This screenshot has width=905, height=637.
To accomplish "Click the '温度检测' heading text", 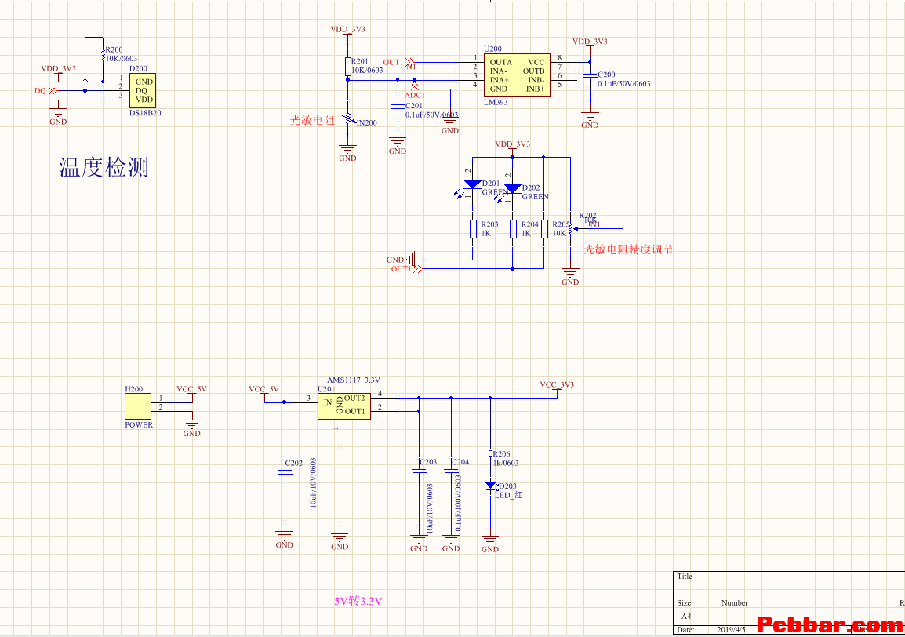I will click(x=104, y=167).
